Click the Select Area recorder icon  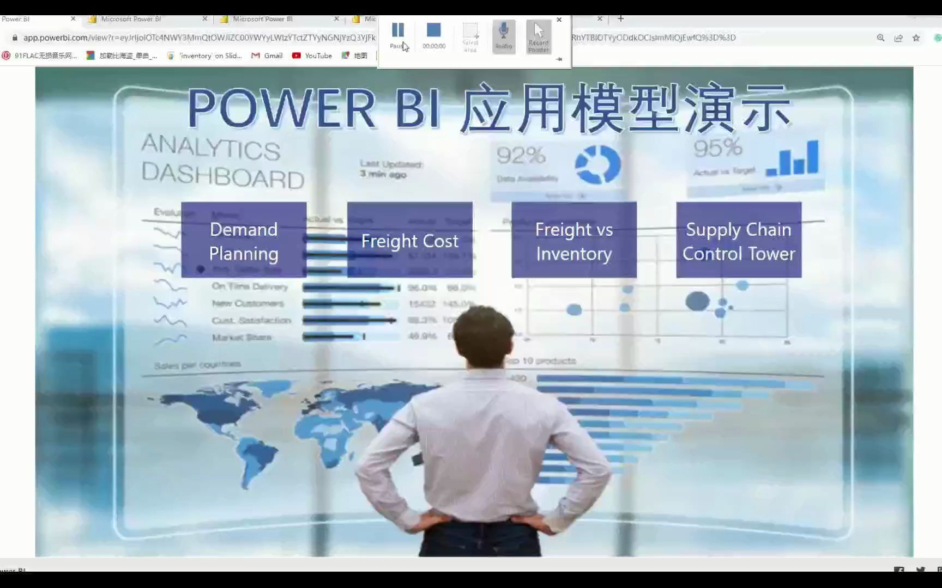point(470,38)
